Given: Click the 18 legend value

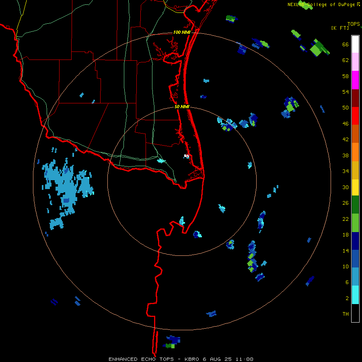Looking at the screenshot, I should click(x=346, y=235).
